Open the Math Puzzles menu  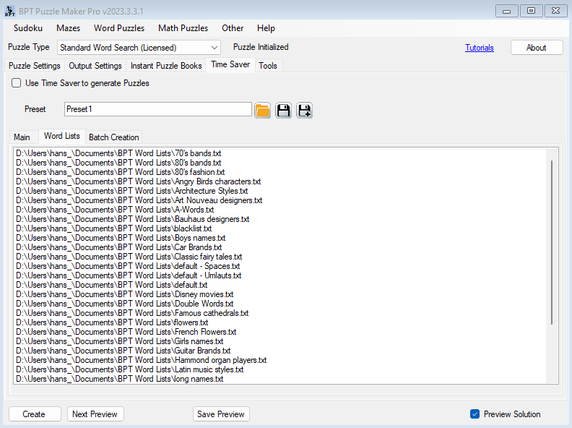(183, 28)
